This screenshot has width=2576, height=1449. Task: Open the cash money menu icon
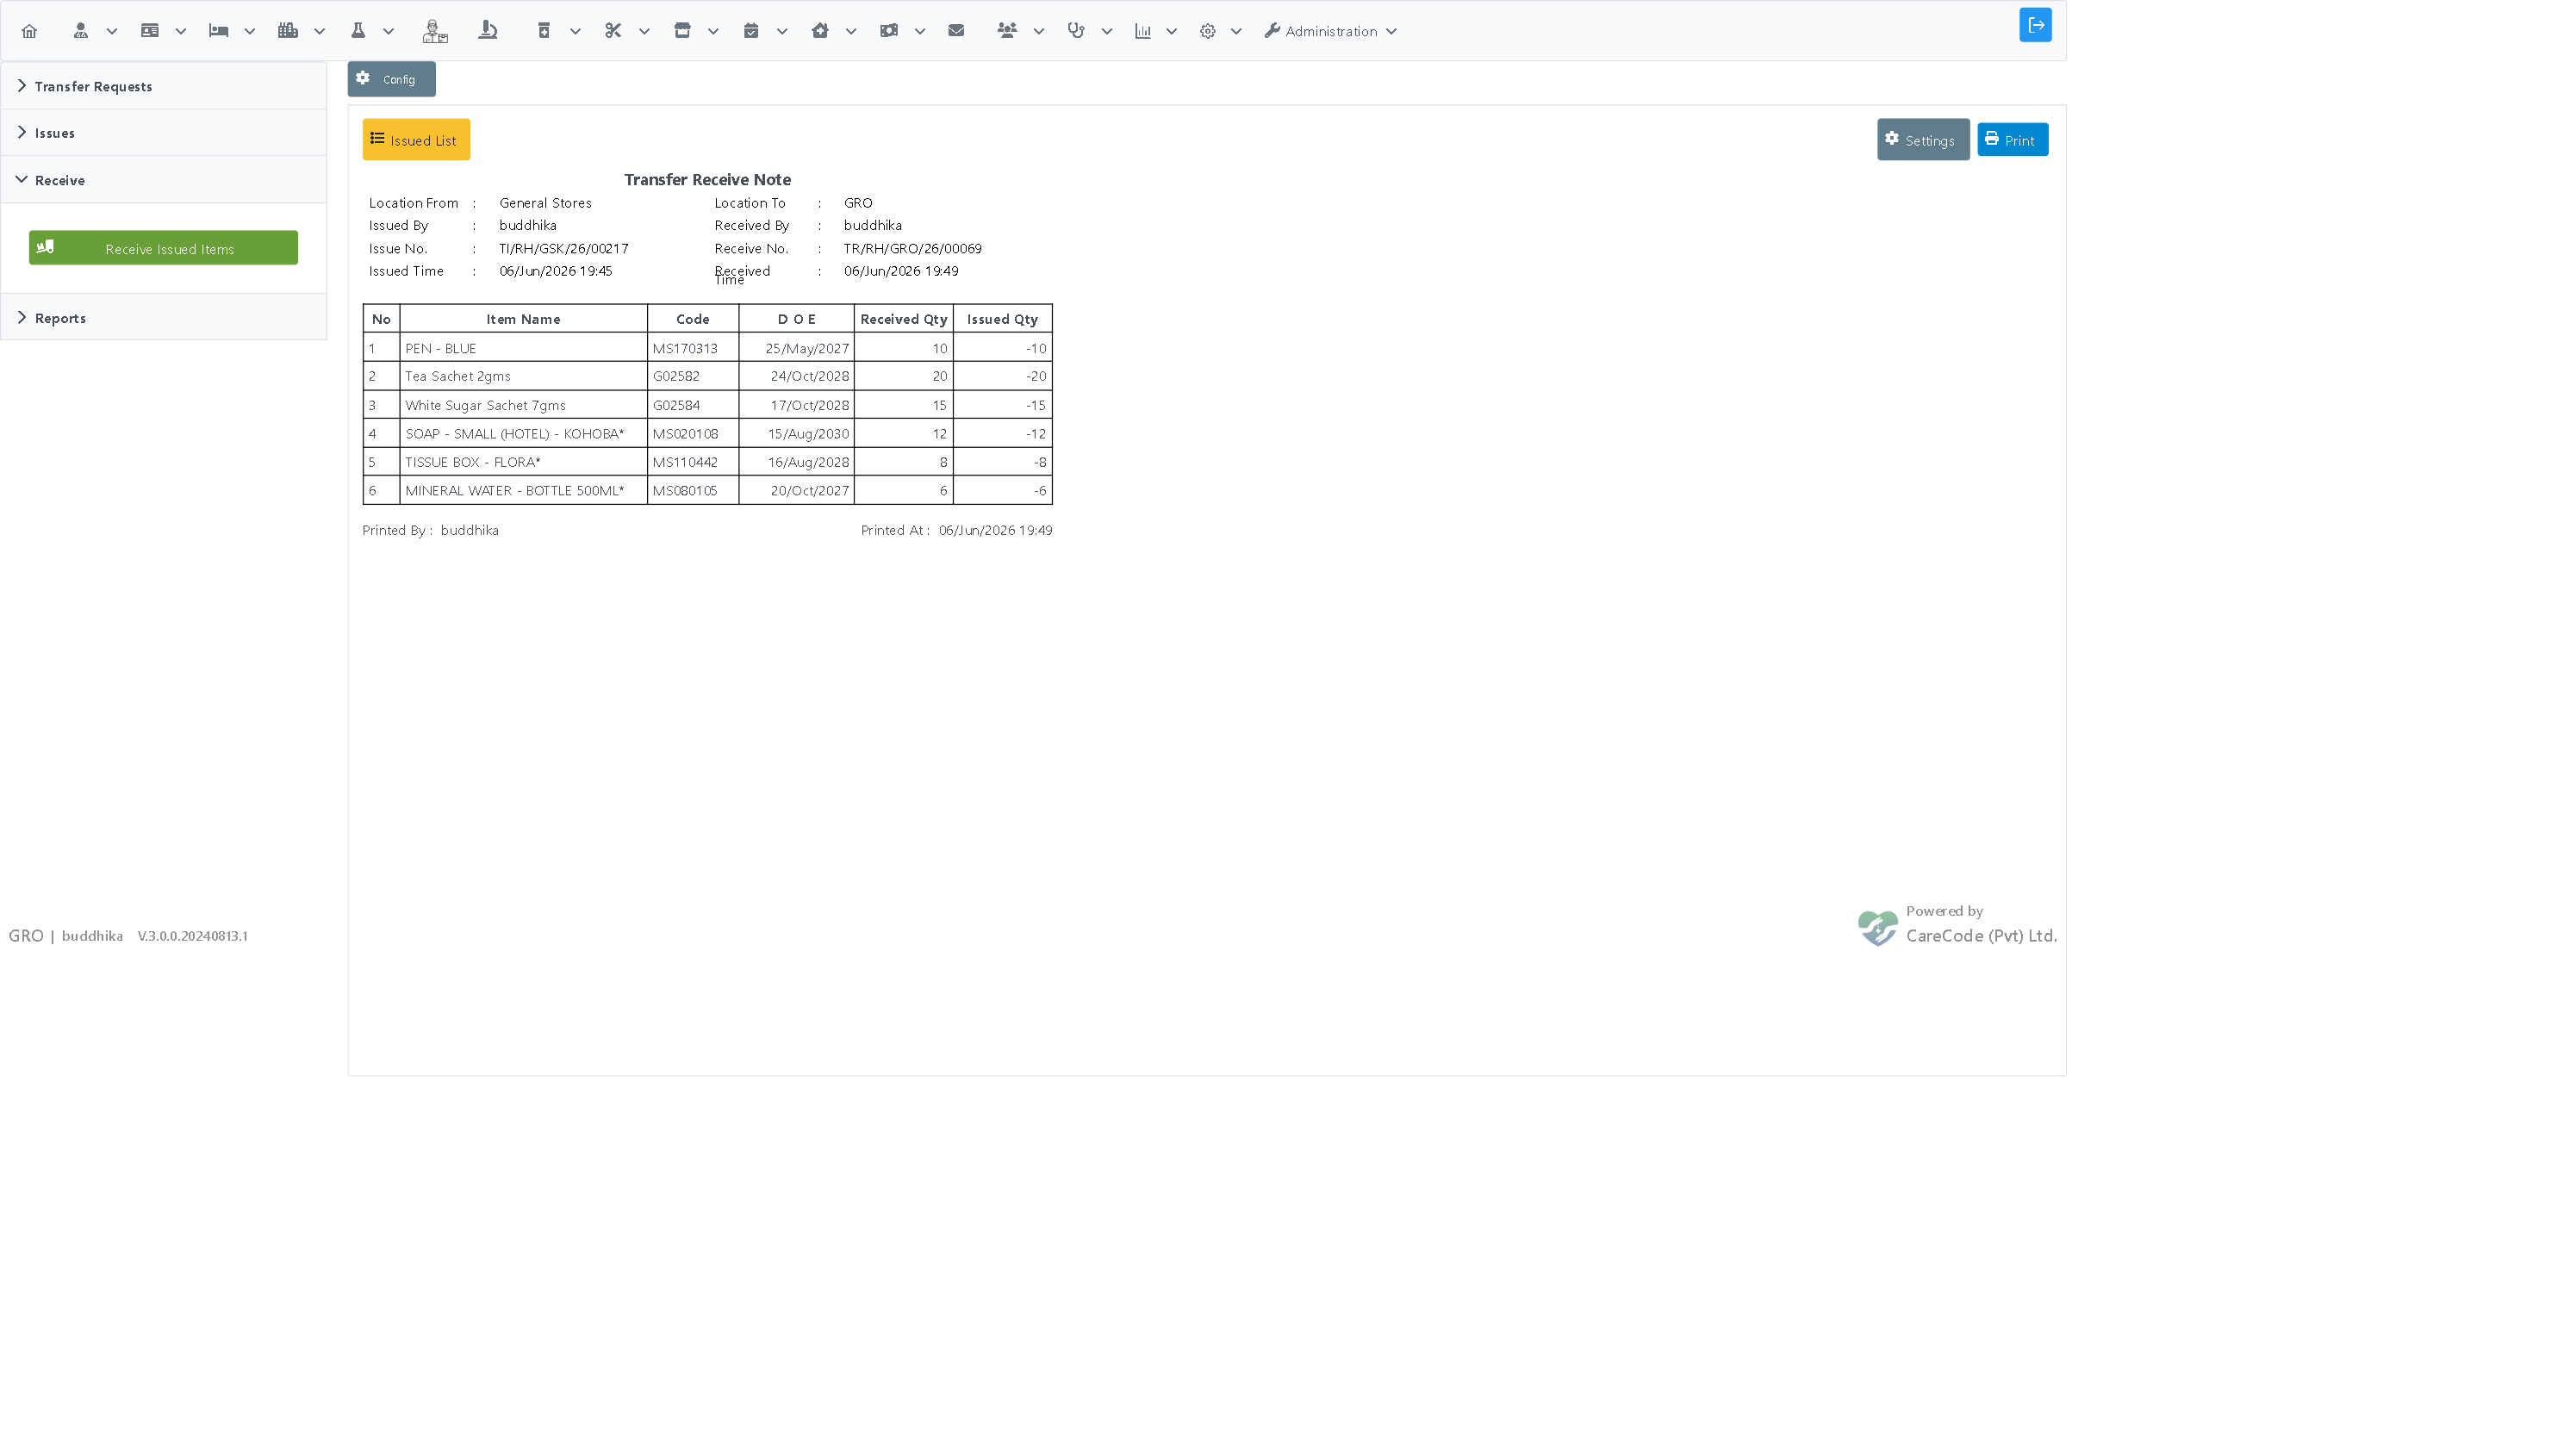(x=889, y=31)
